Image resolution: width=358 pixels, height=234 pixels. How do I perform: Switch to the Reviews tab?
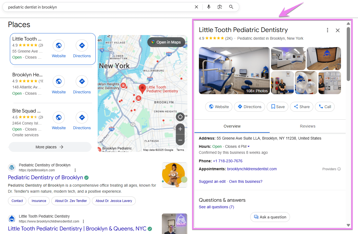[x=308, y=126]
